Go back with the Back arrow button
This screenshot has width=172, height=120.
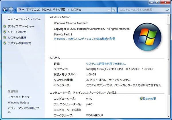tap(5, 10)
